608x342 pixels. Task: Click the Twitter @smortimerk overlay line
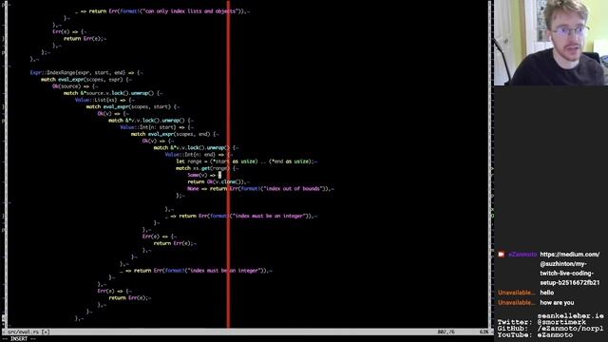[541, 322]
